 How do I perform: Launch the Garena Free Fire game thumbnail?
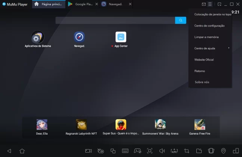pyautogui.click(x=200, y=124)
